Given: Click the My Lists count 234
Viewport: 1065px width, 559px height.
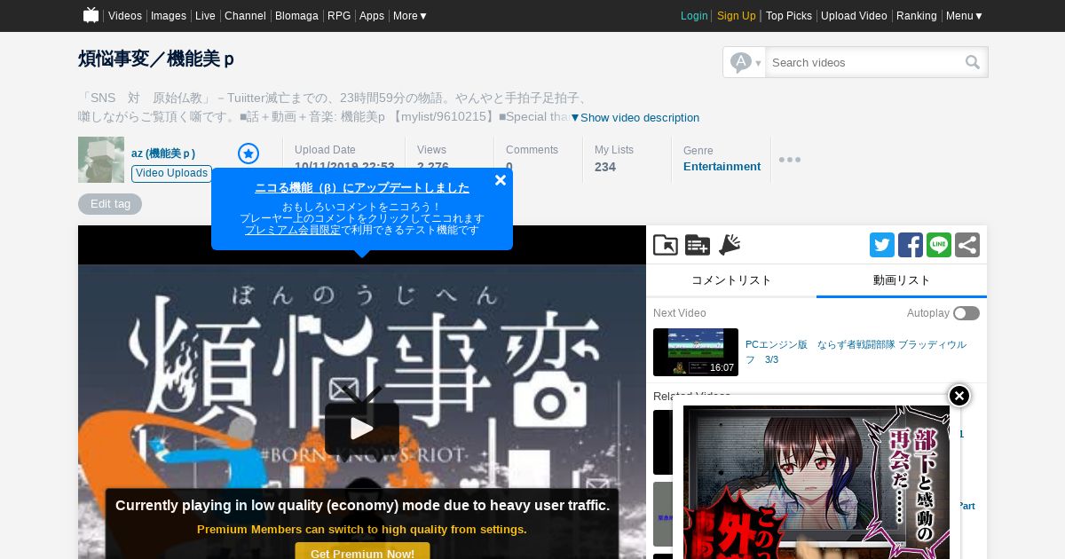Looking at the screenshot, I should pyautogui.click(x=605, y=167).
